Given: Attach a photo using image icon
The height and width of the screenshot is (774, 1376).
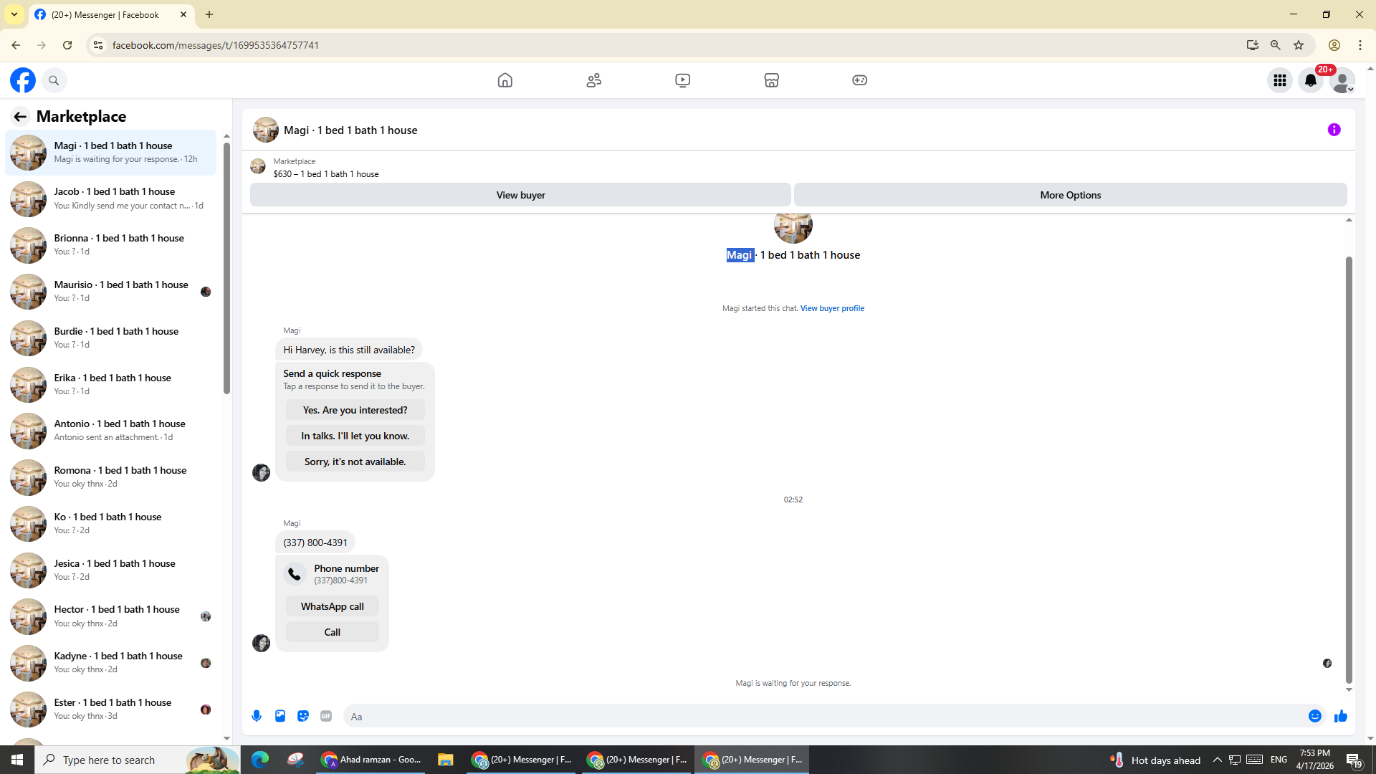Looking at the screenshot, I should (x=280, y=716).
